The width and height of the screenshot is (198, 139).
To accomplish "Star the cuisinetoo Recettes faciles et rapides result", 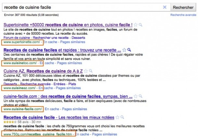I will pos(124,50).
